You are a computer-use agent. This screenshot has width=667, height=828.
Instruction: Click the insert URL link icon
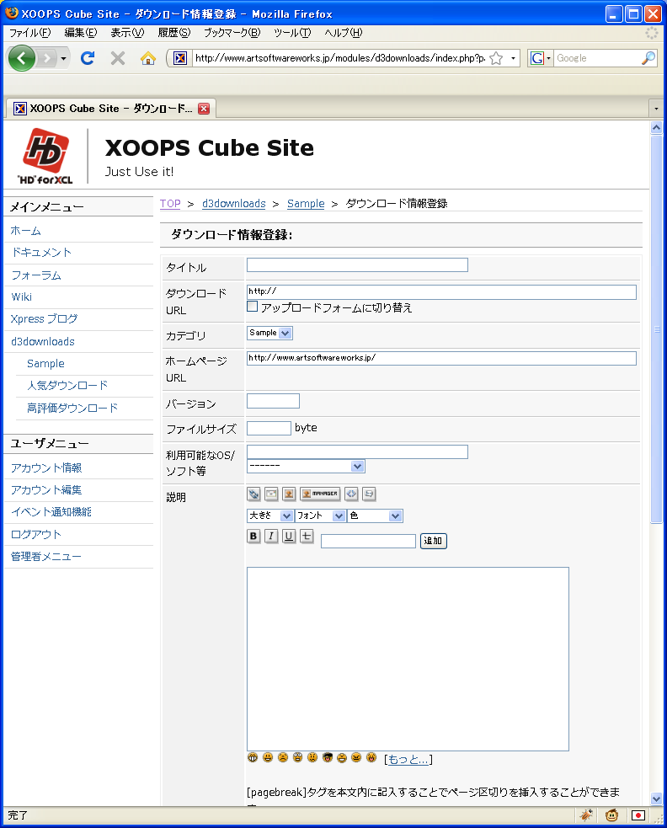coord(253,494)
